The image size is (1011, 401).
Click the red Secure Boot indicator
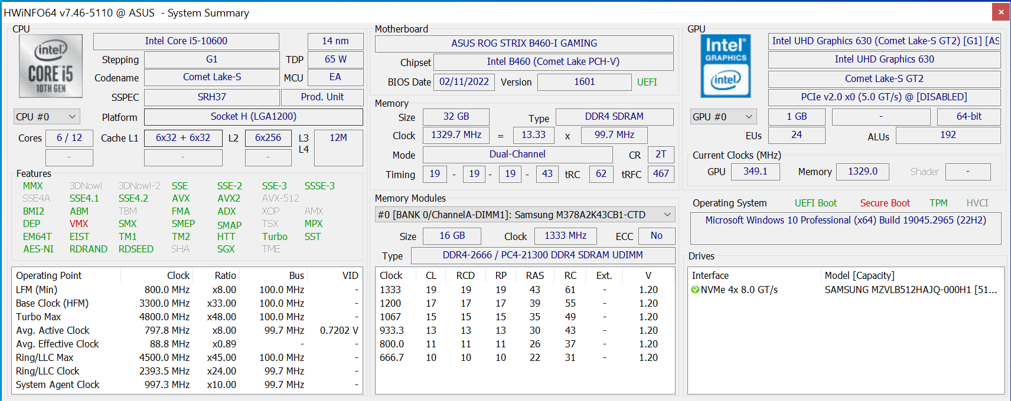pos(885,203)
